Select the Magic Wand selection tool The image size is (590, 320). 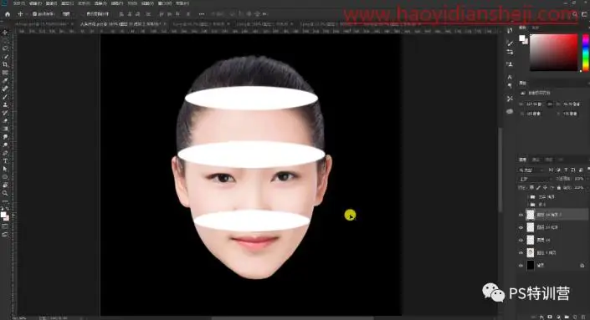[x=5, y=57]
